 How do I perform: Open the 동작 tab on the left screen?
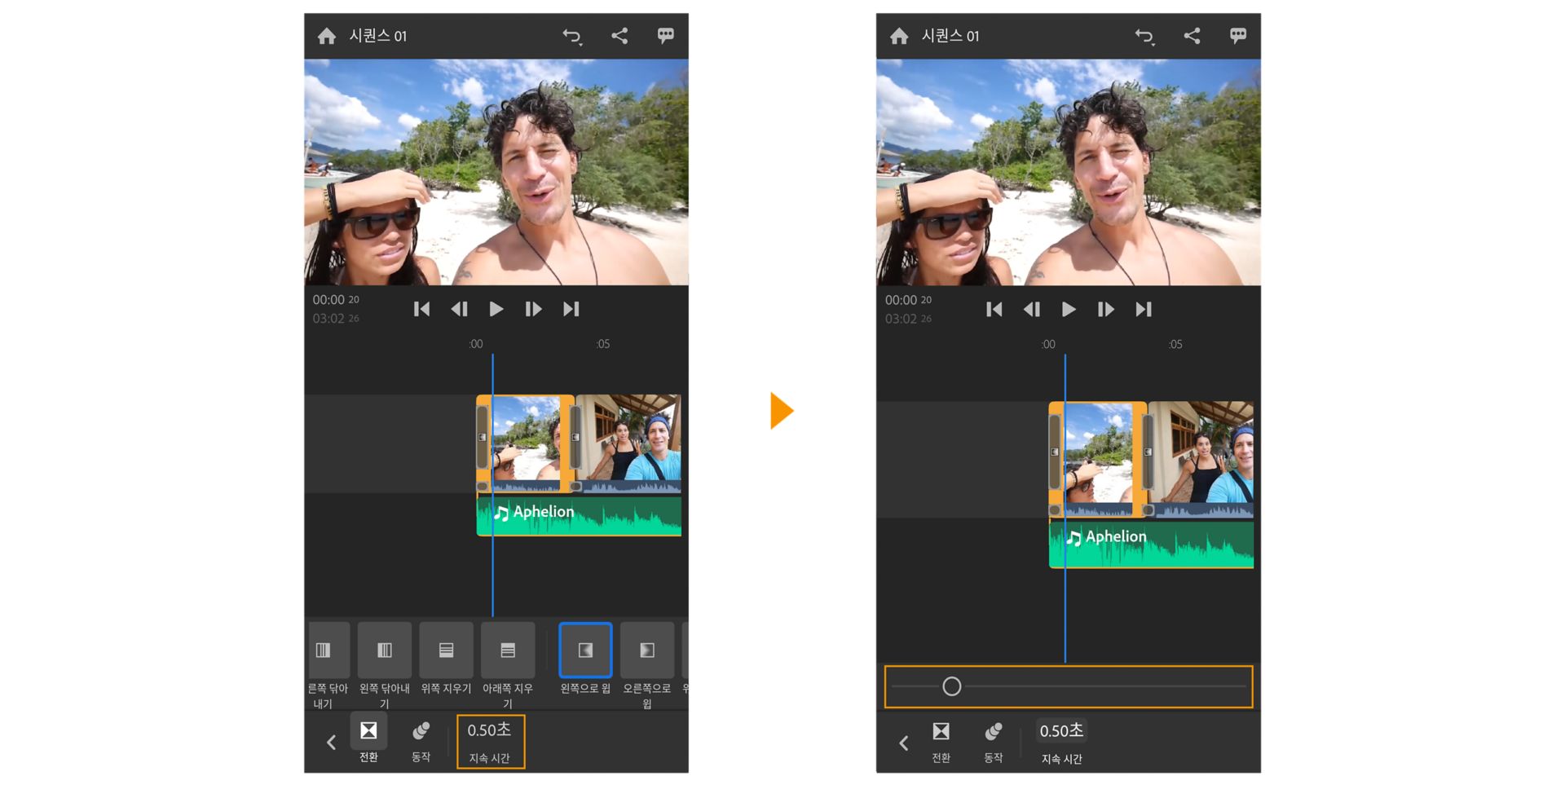click(x=421, y=740)
